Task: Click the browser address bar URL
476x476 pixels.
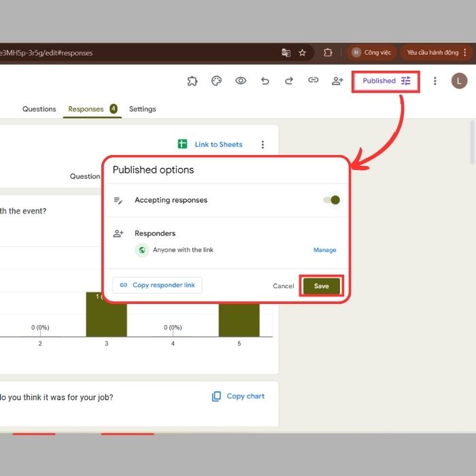Action: click(46, 53)
